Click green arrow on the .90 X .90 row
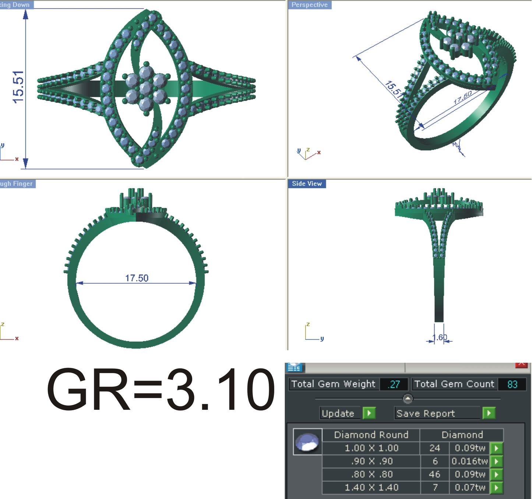 pos(496,461)
